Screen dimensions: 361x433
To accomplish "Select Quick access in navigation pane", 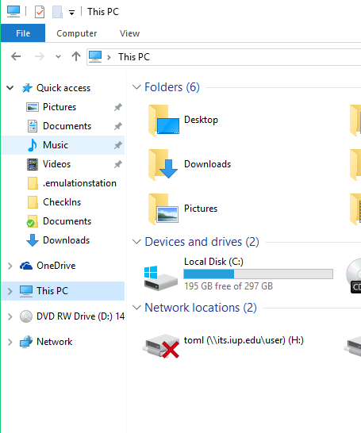I will click(x=63, y=88).
